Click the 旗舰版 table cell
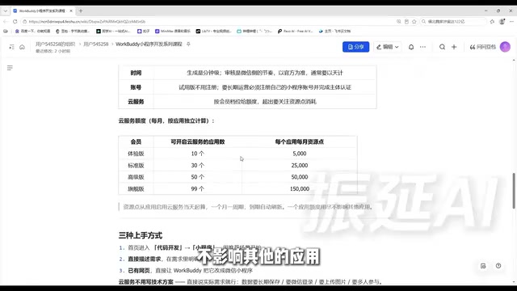This screenshot has width=517, height=291. tap(136, 188)
